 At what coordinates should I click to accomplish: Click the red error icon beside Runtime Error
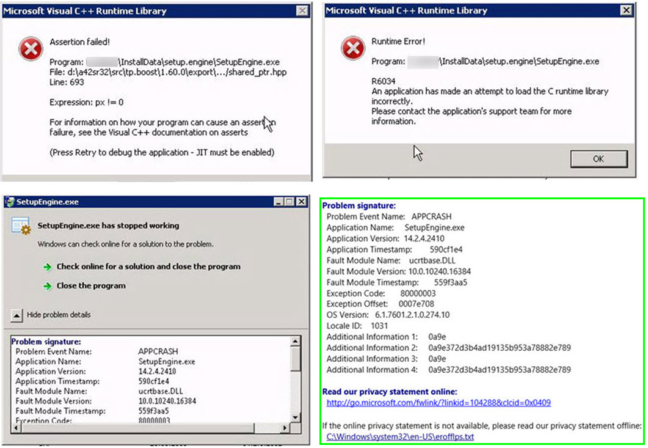353,48
